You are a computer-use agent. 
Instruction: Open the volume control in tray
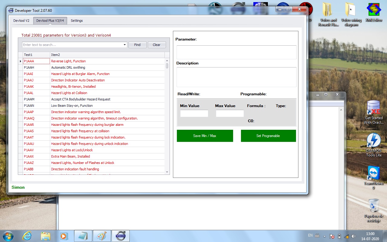click(354, 236)
